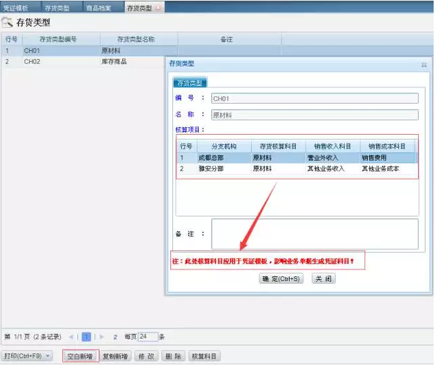Open the 打印 dropdown arrow
Viewport: 435px width, 365px height.
(x=48, y=356)
